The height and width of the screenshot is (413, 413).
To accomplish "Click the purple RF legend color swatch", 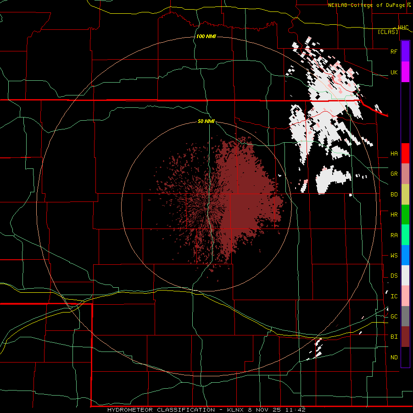I will pyautogui.click(x=405, y=51).
